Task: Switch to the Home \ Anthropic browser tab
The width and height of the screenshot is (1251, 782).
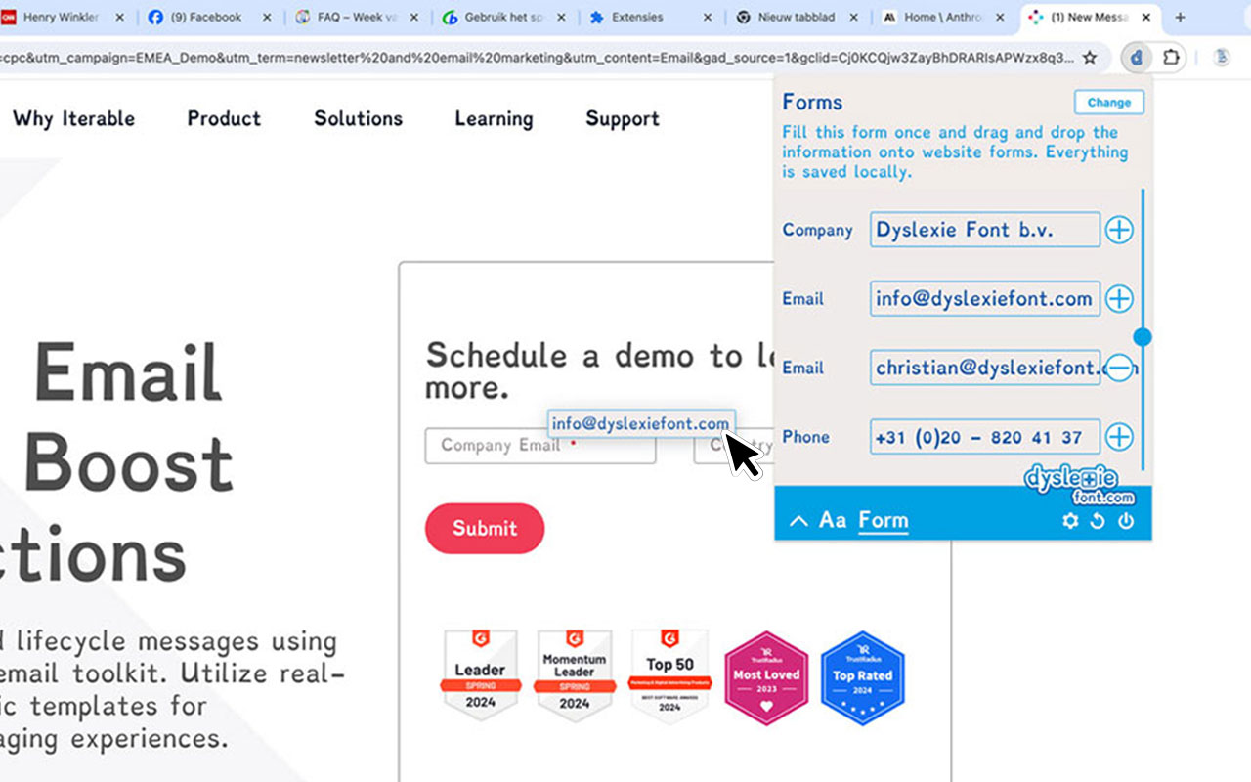Action: coord(943,18)
